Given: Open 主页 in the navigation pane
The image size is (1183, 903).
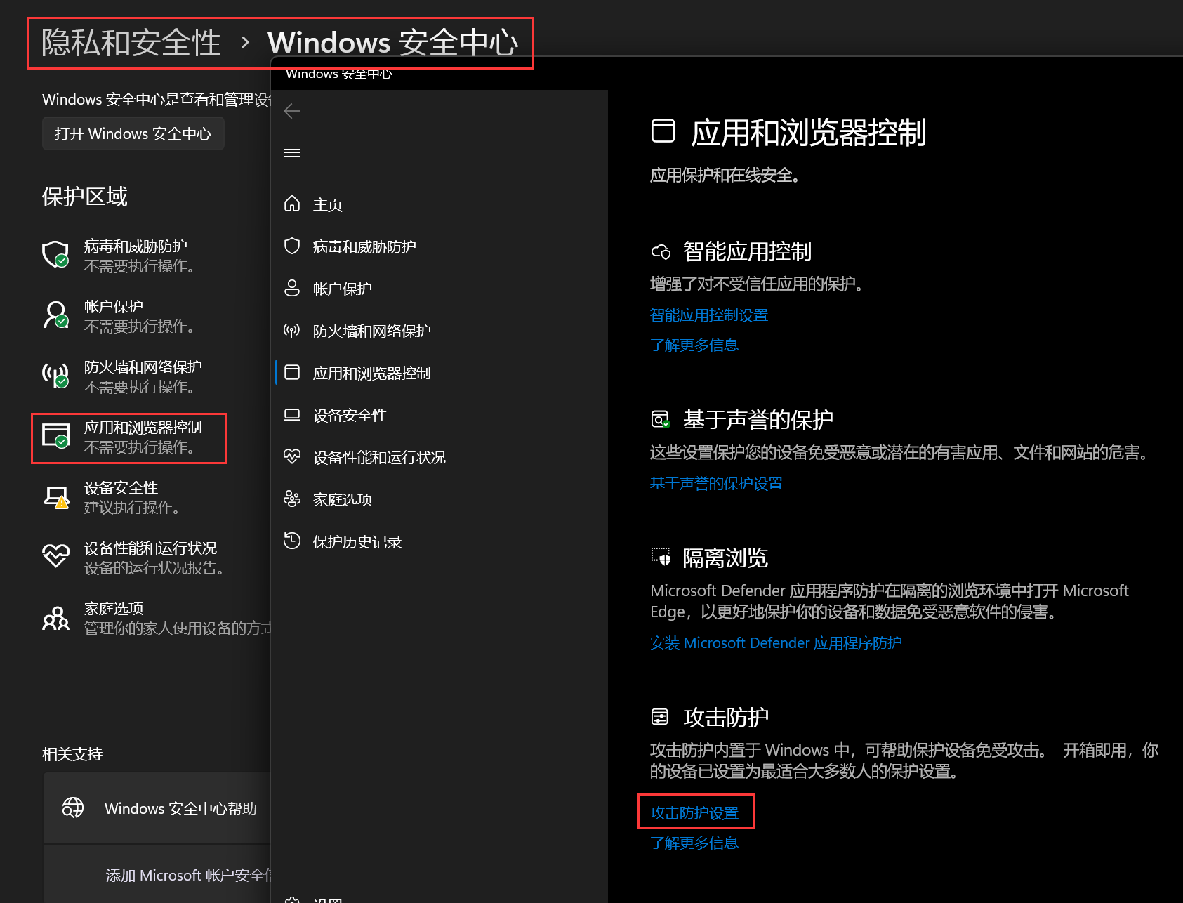Looking at the screenshot, I should click(x=440, y=204).
